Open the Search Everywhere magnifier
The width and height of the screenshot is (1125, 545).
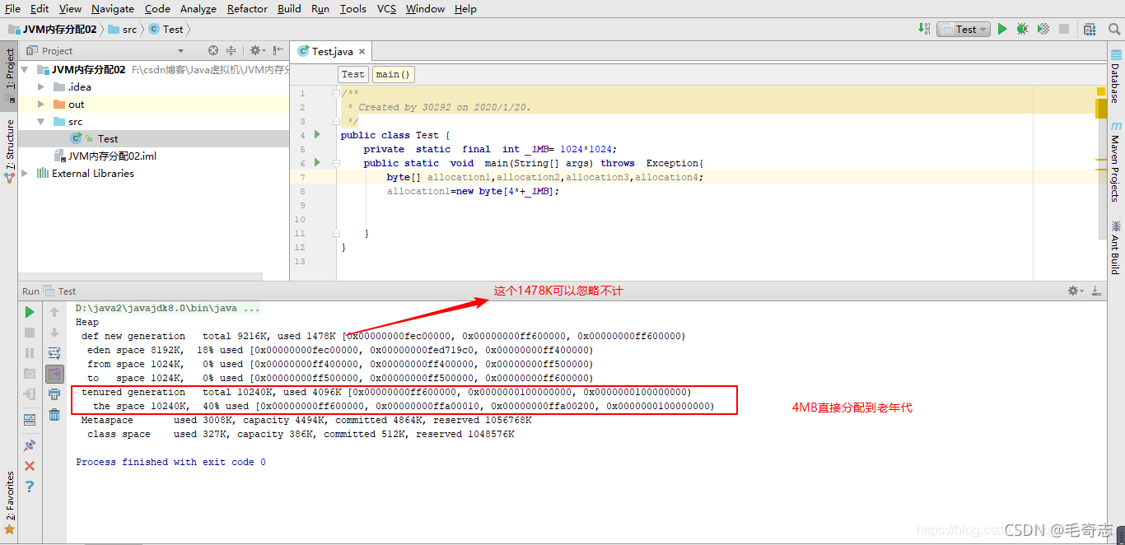1114,29
